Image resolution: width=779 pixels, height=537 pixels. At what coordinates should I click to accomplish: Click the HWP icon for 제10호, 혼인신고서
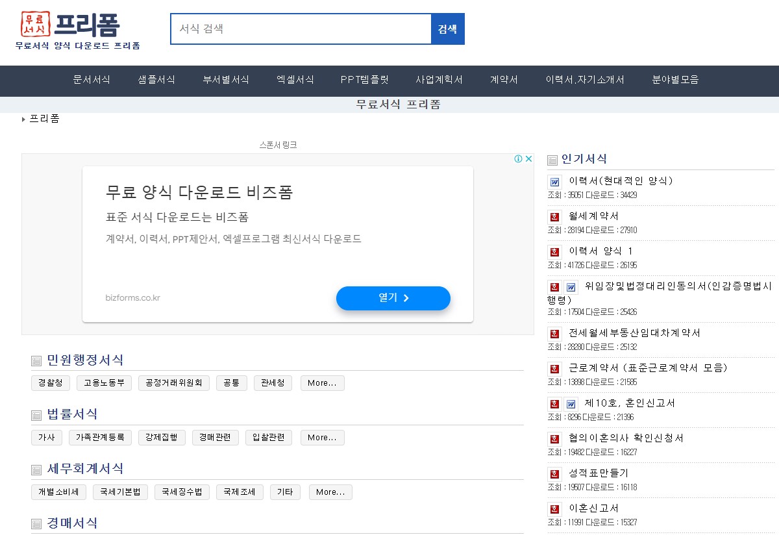click(554, 404)
